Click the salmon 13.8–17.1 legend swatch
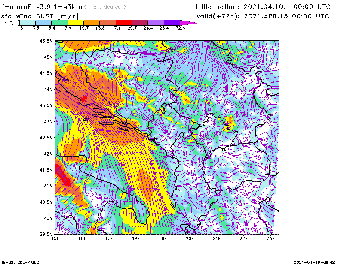 [x=108, y=23]
